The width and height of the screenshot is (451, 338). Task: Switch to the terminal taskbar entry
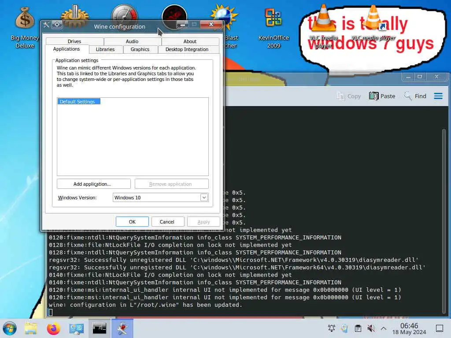coord(99,328)
